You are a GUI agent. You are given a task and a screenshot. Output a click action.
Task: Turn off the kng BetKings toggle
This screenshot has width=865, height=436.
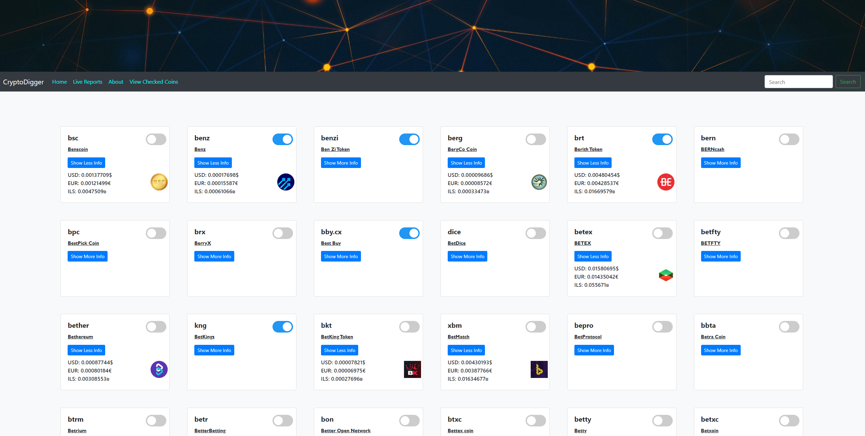tap(282, 327)
